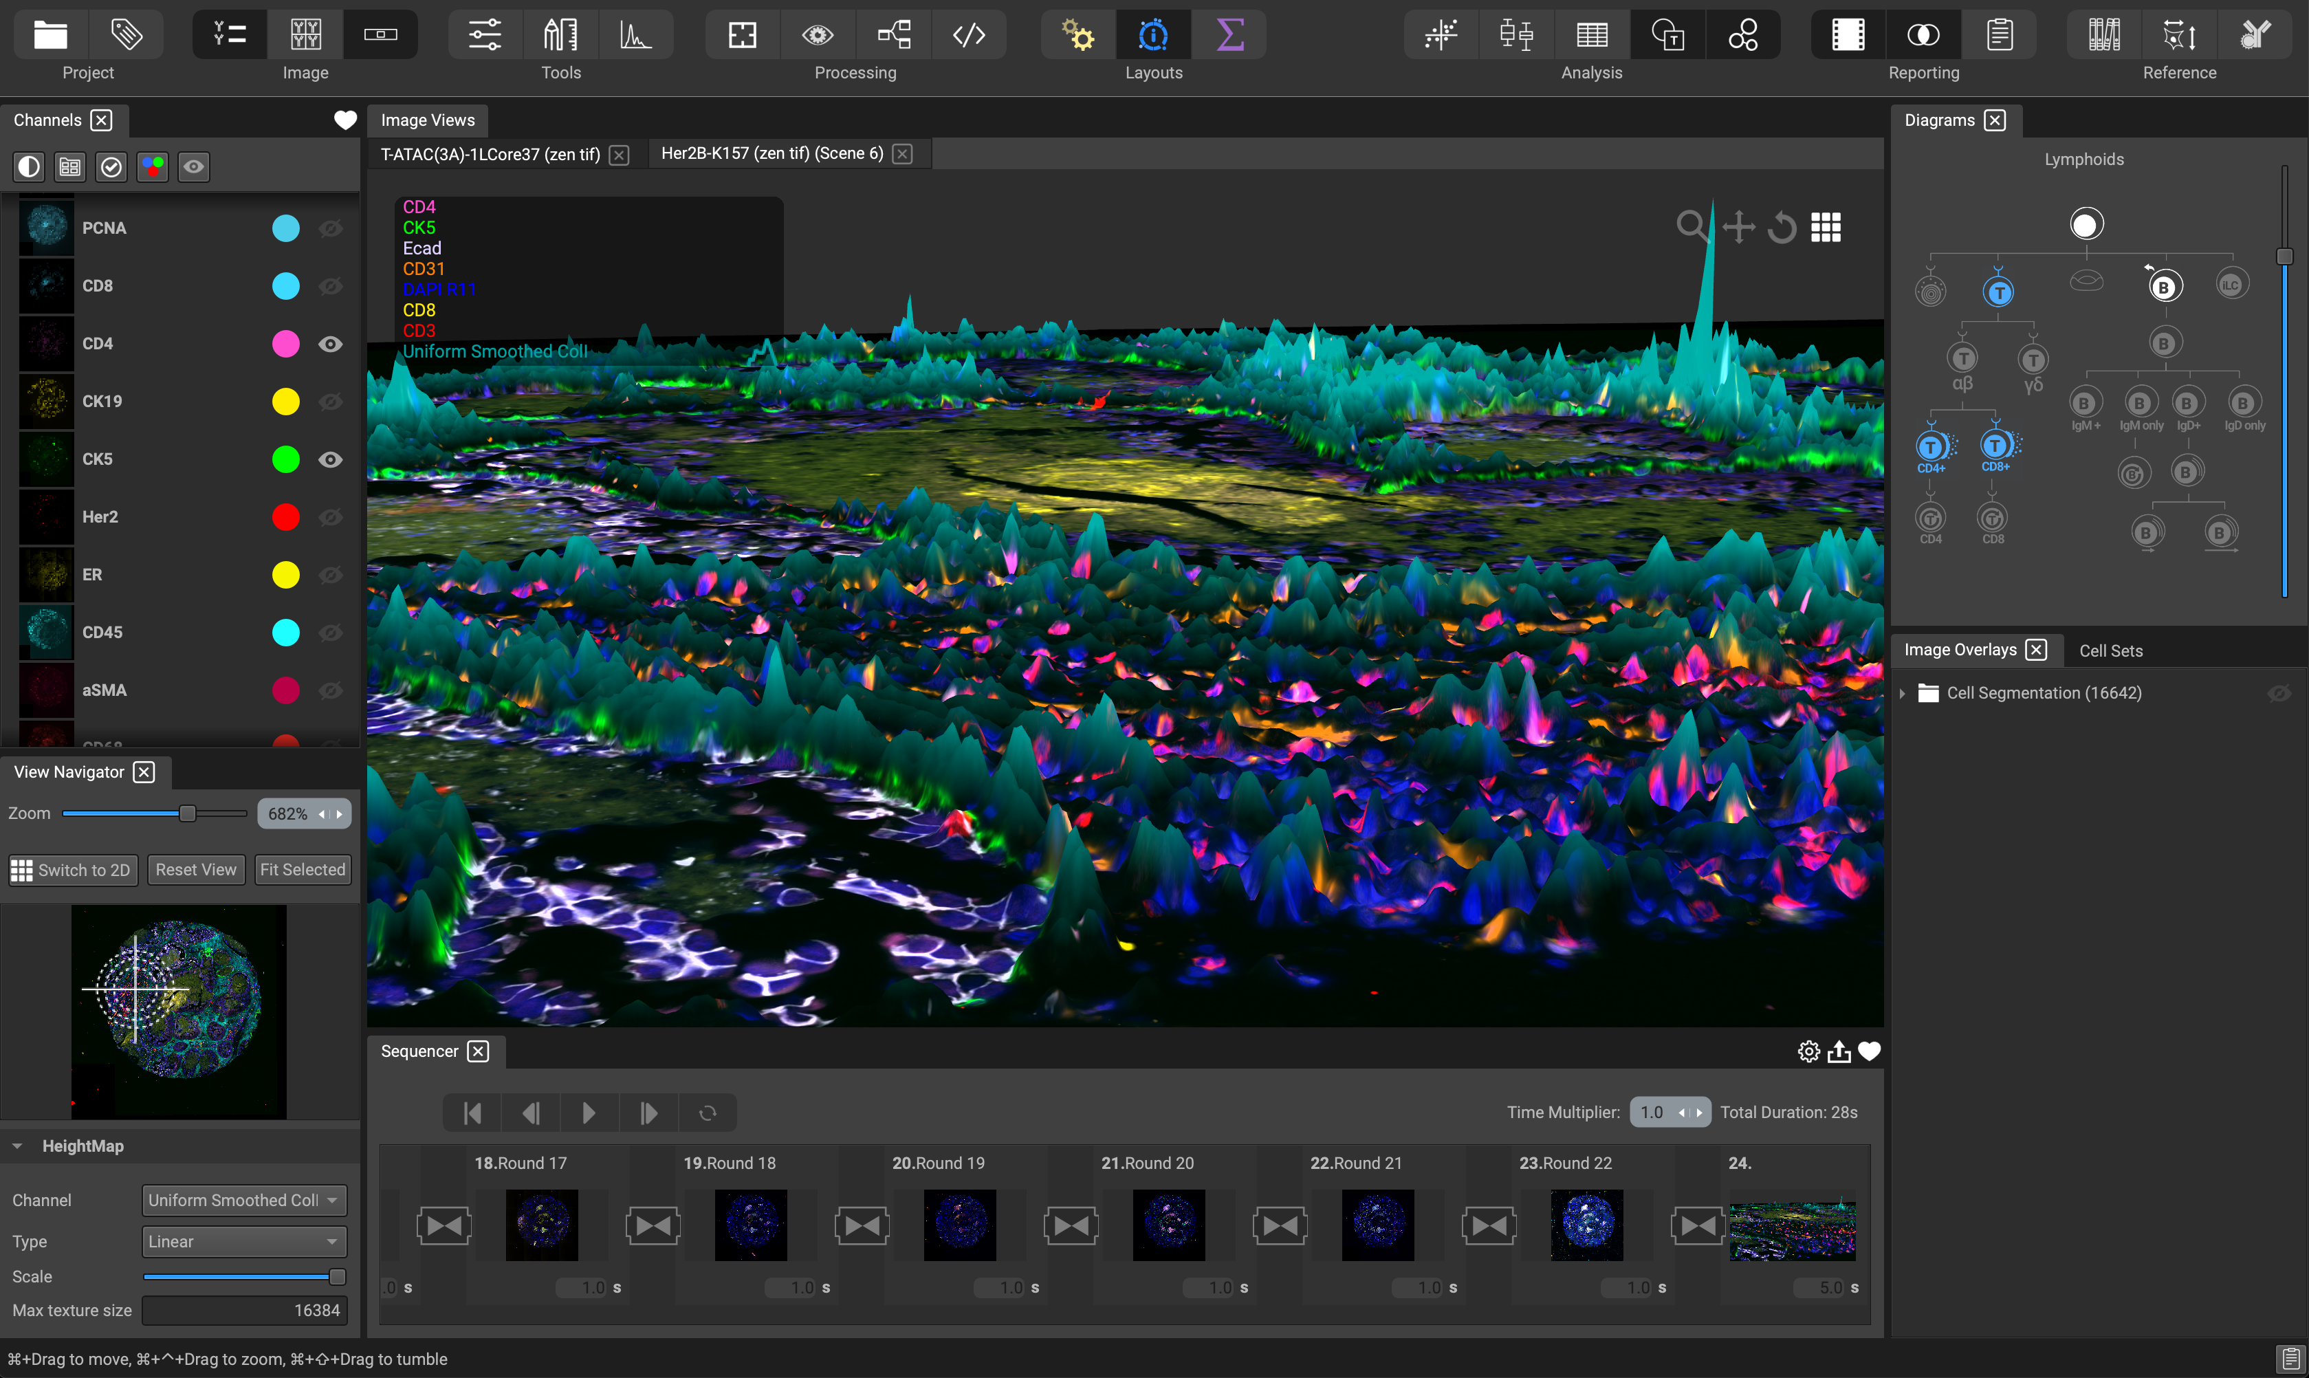Click the yellow gears icon in Layouts

(1078, 35)
